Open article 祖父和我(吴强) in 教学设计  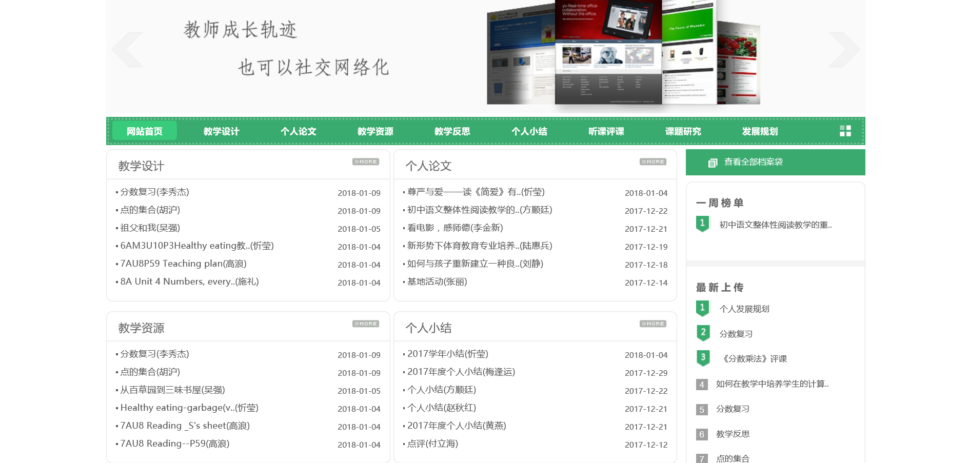pyautogui.click(x=150, y=228)
